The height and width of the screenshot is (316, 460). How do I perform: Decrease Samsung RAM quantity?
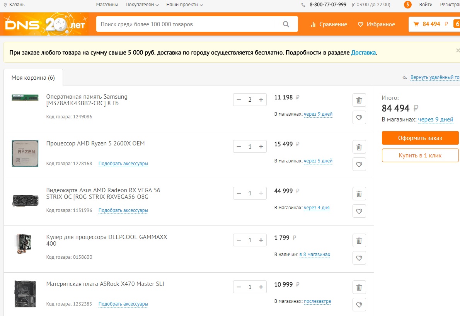pyautogui.click(x=239, y=100)
